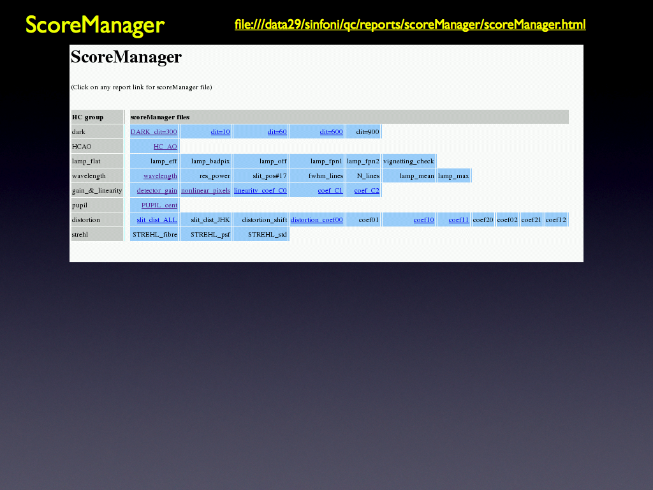The height and width of the screenshot is (490, 653).
Task: Open the HC_AO scoreManager file
Action: pyautogui.click(x=165, y=147)
